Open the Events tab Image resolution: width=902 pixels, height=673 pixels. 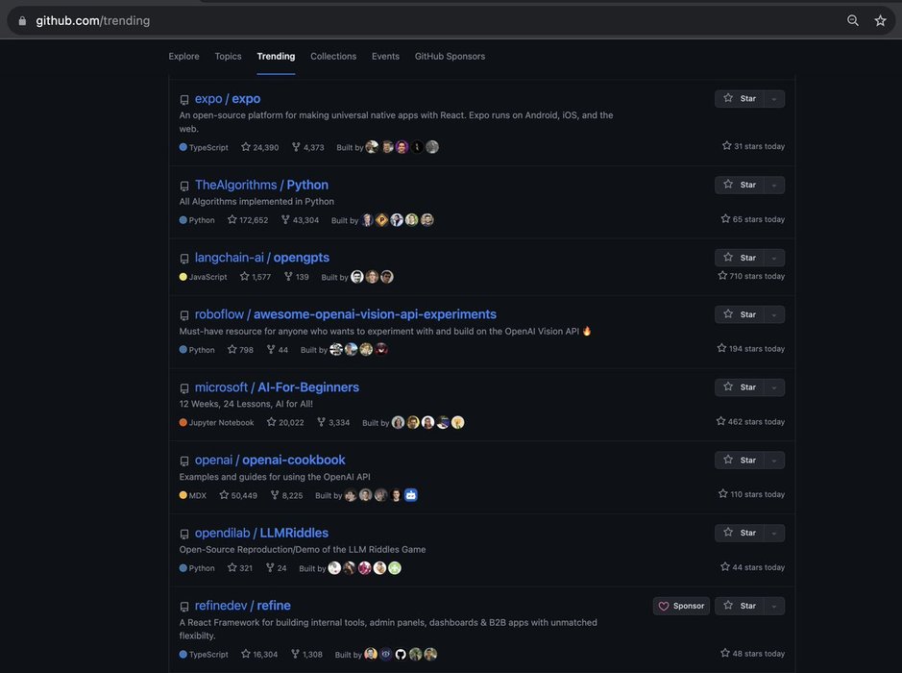click(385, 57)
